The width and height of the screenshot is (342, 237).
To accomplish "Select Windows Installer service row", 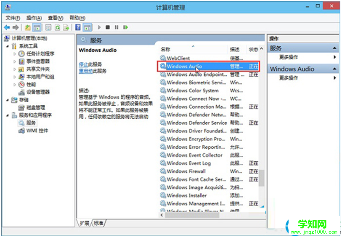I will pos(209,196).
